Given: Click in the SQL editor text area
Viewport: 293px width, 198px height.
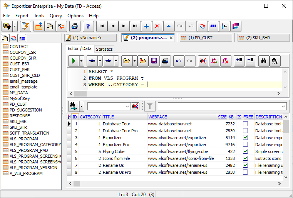Looking at the screenshot, I should (x=185, y=78).
